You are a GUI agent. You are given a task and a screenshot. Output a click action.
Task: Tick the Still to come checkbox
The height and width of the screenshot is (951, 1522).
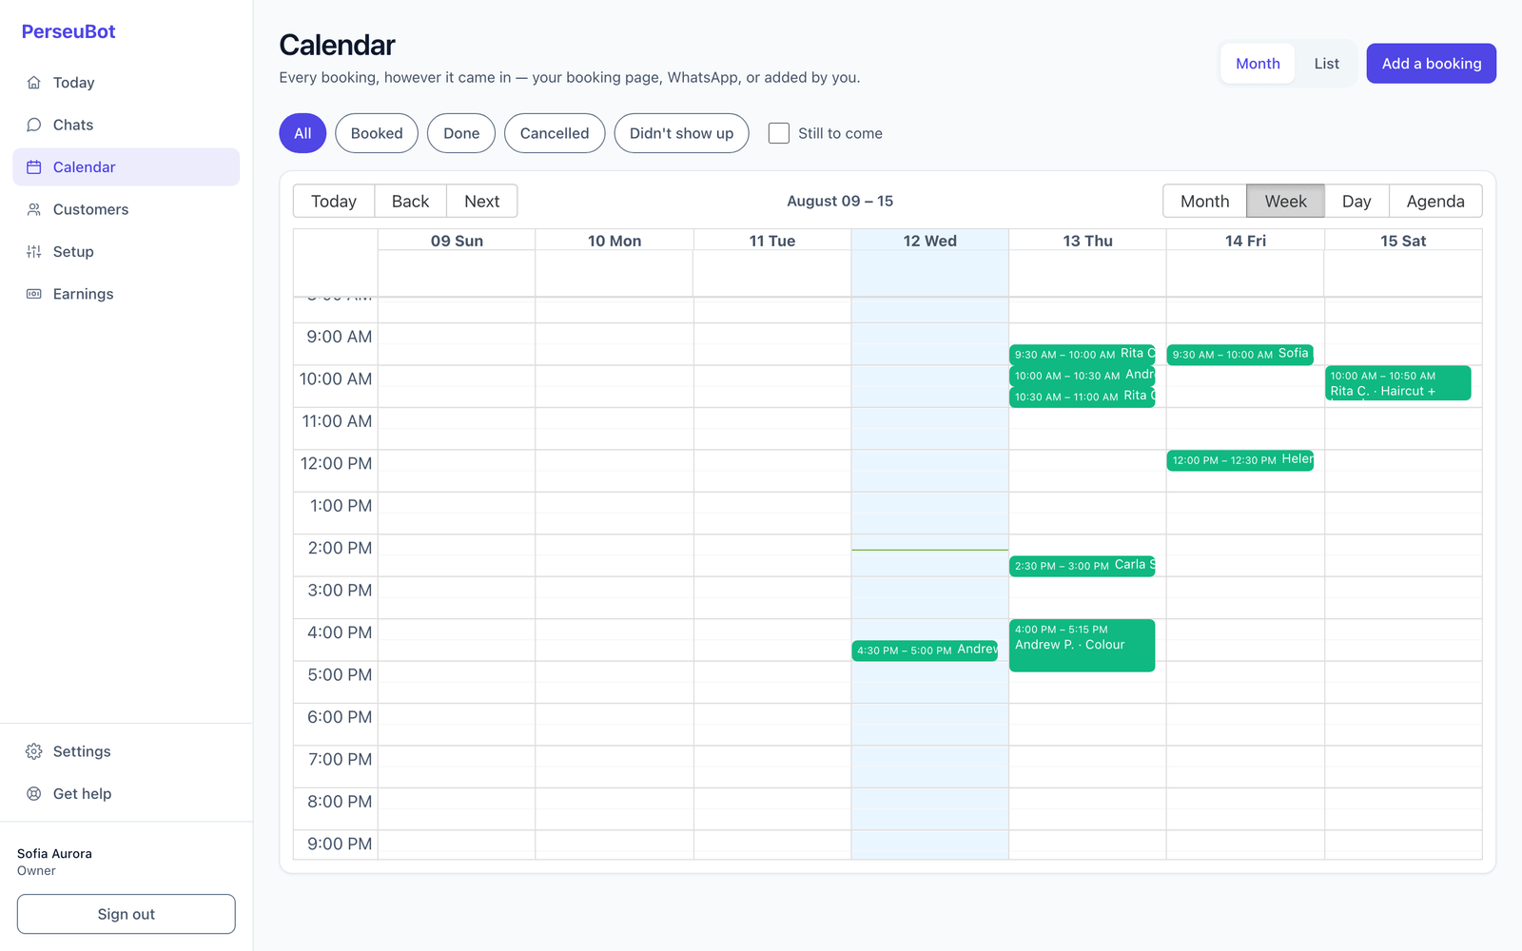(779, 133)
